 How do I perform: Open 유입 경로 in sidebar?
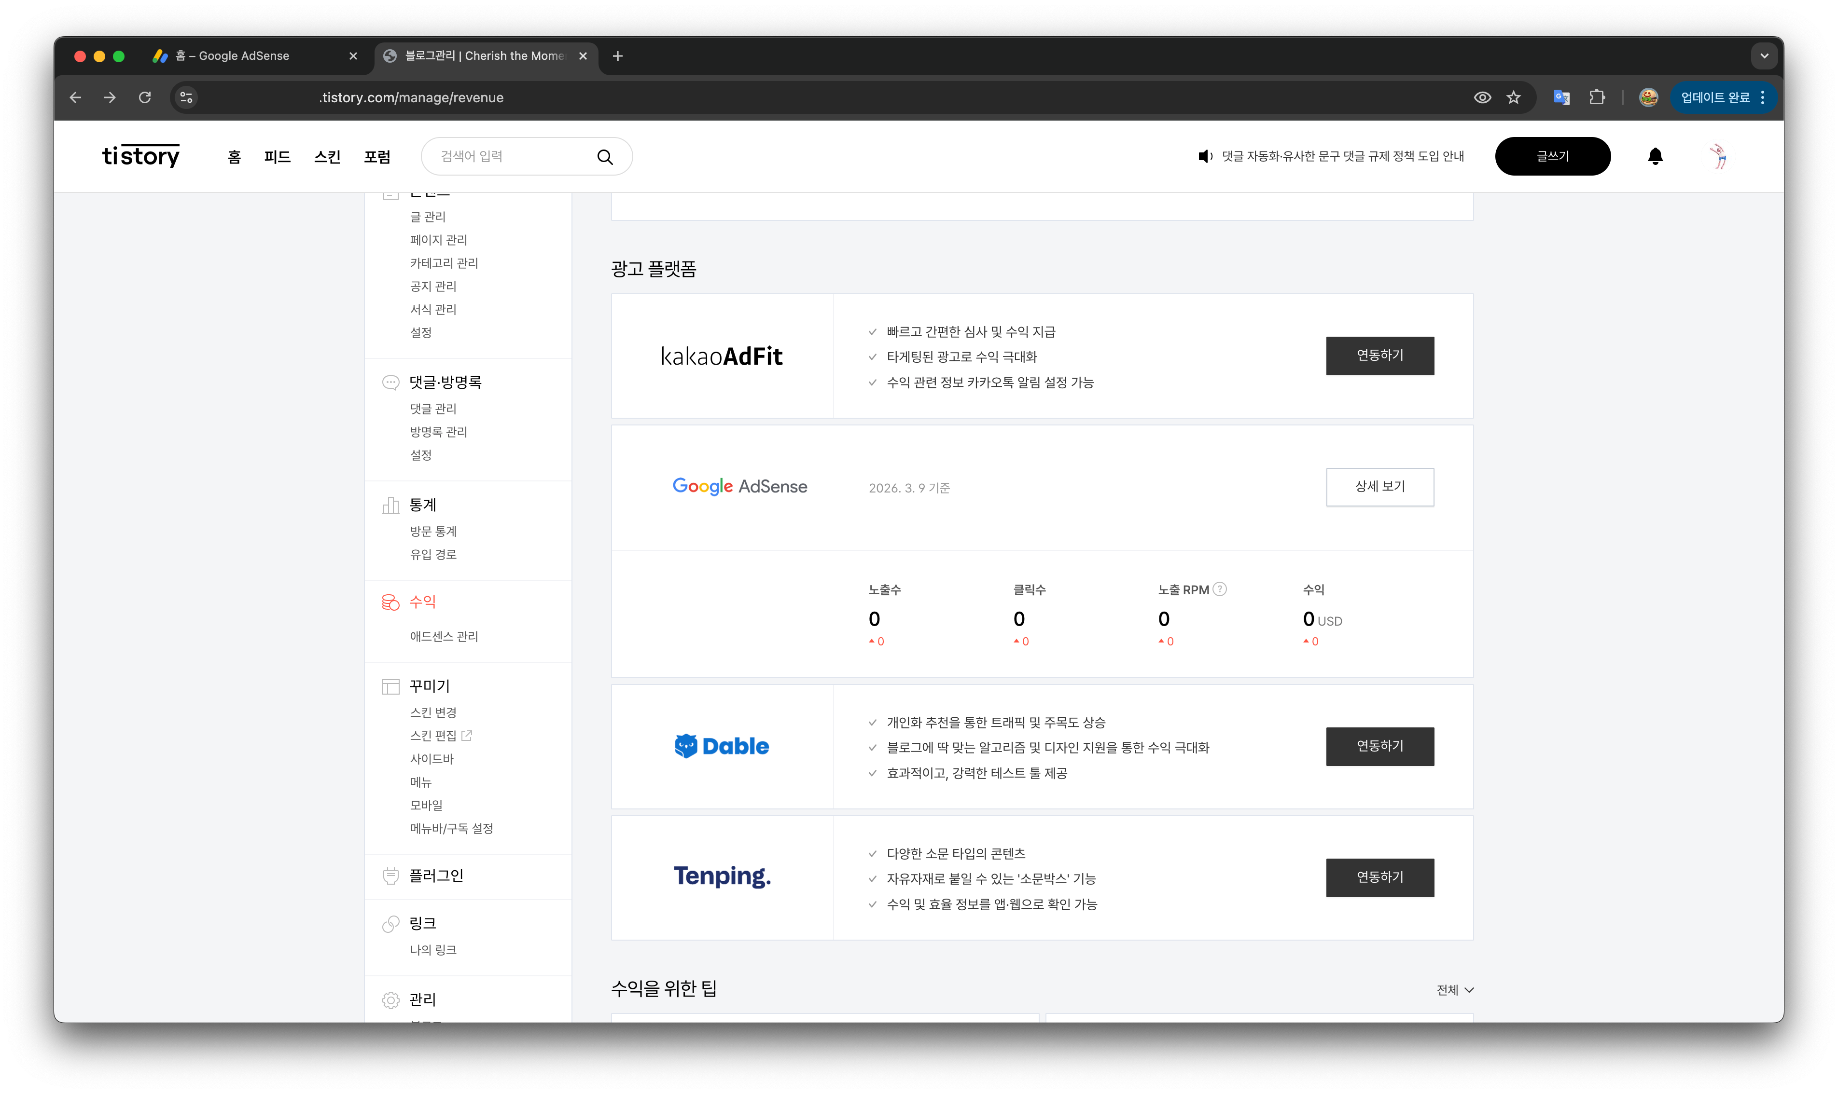click(x=433, y=554)
